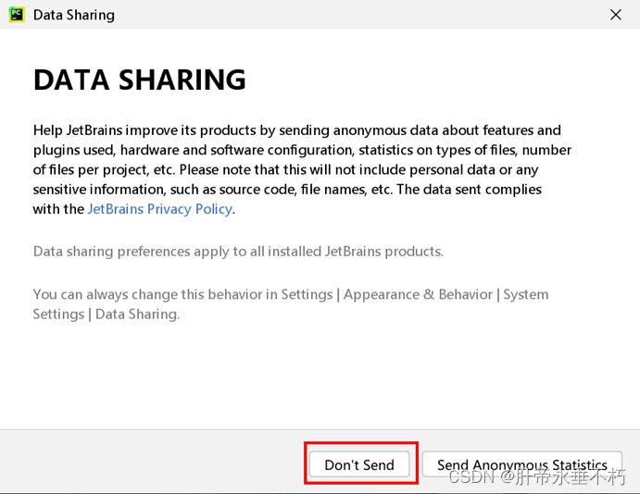640x494 pixels.
Task: Click Send Anonymous Statistics button
Action: (x=522, y=463)
